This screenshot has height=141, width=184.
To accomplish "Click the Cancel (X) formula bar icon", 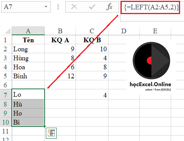I will tap(74, 7).
